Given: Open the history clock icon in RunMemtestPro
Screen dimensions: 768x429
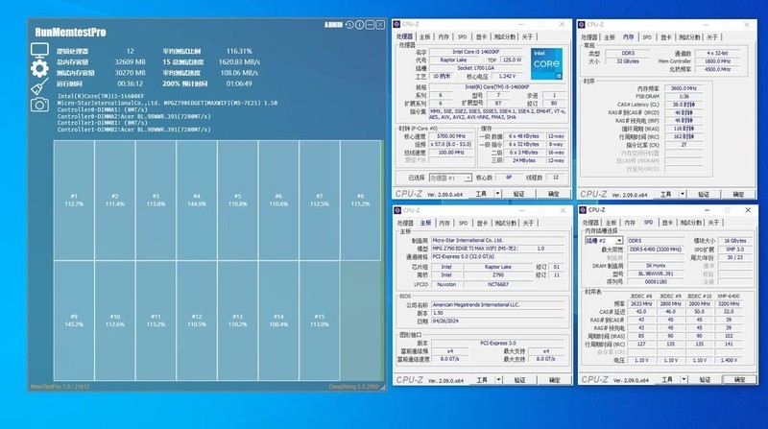Looking at the screenshot, I should (x=349, y=25).
